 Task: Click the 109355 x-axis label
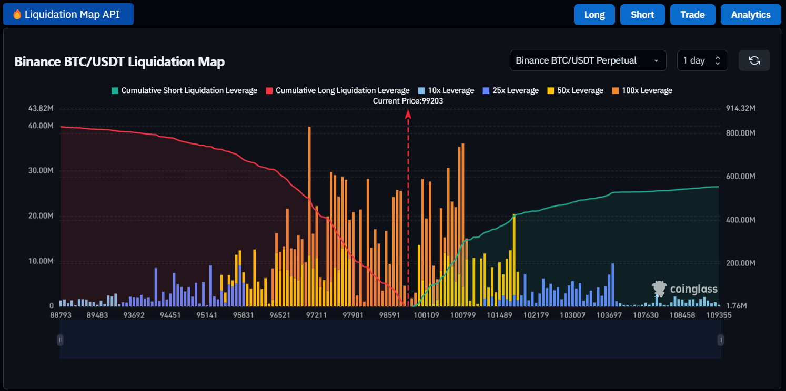719,315
